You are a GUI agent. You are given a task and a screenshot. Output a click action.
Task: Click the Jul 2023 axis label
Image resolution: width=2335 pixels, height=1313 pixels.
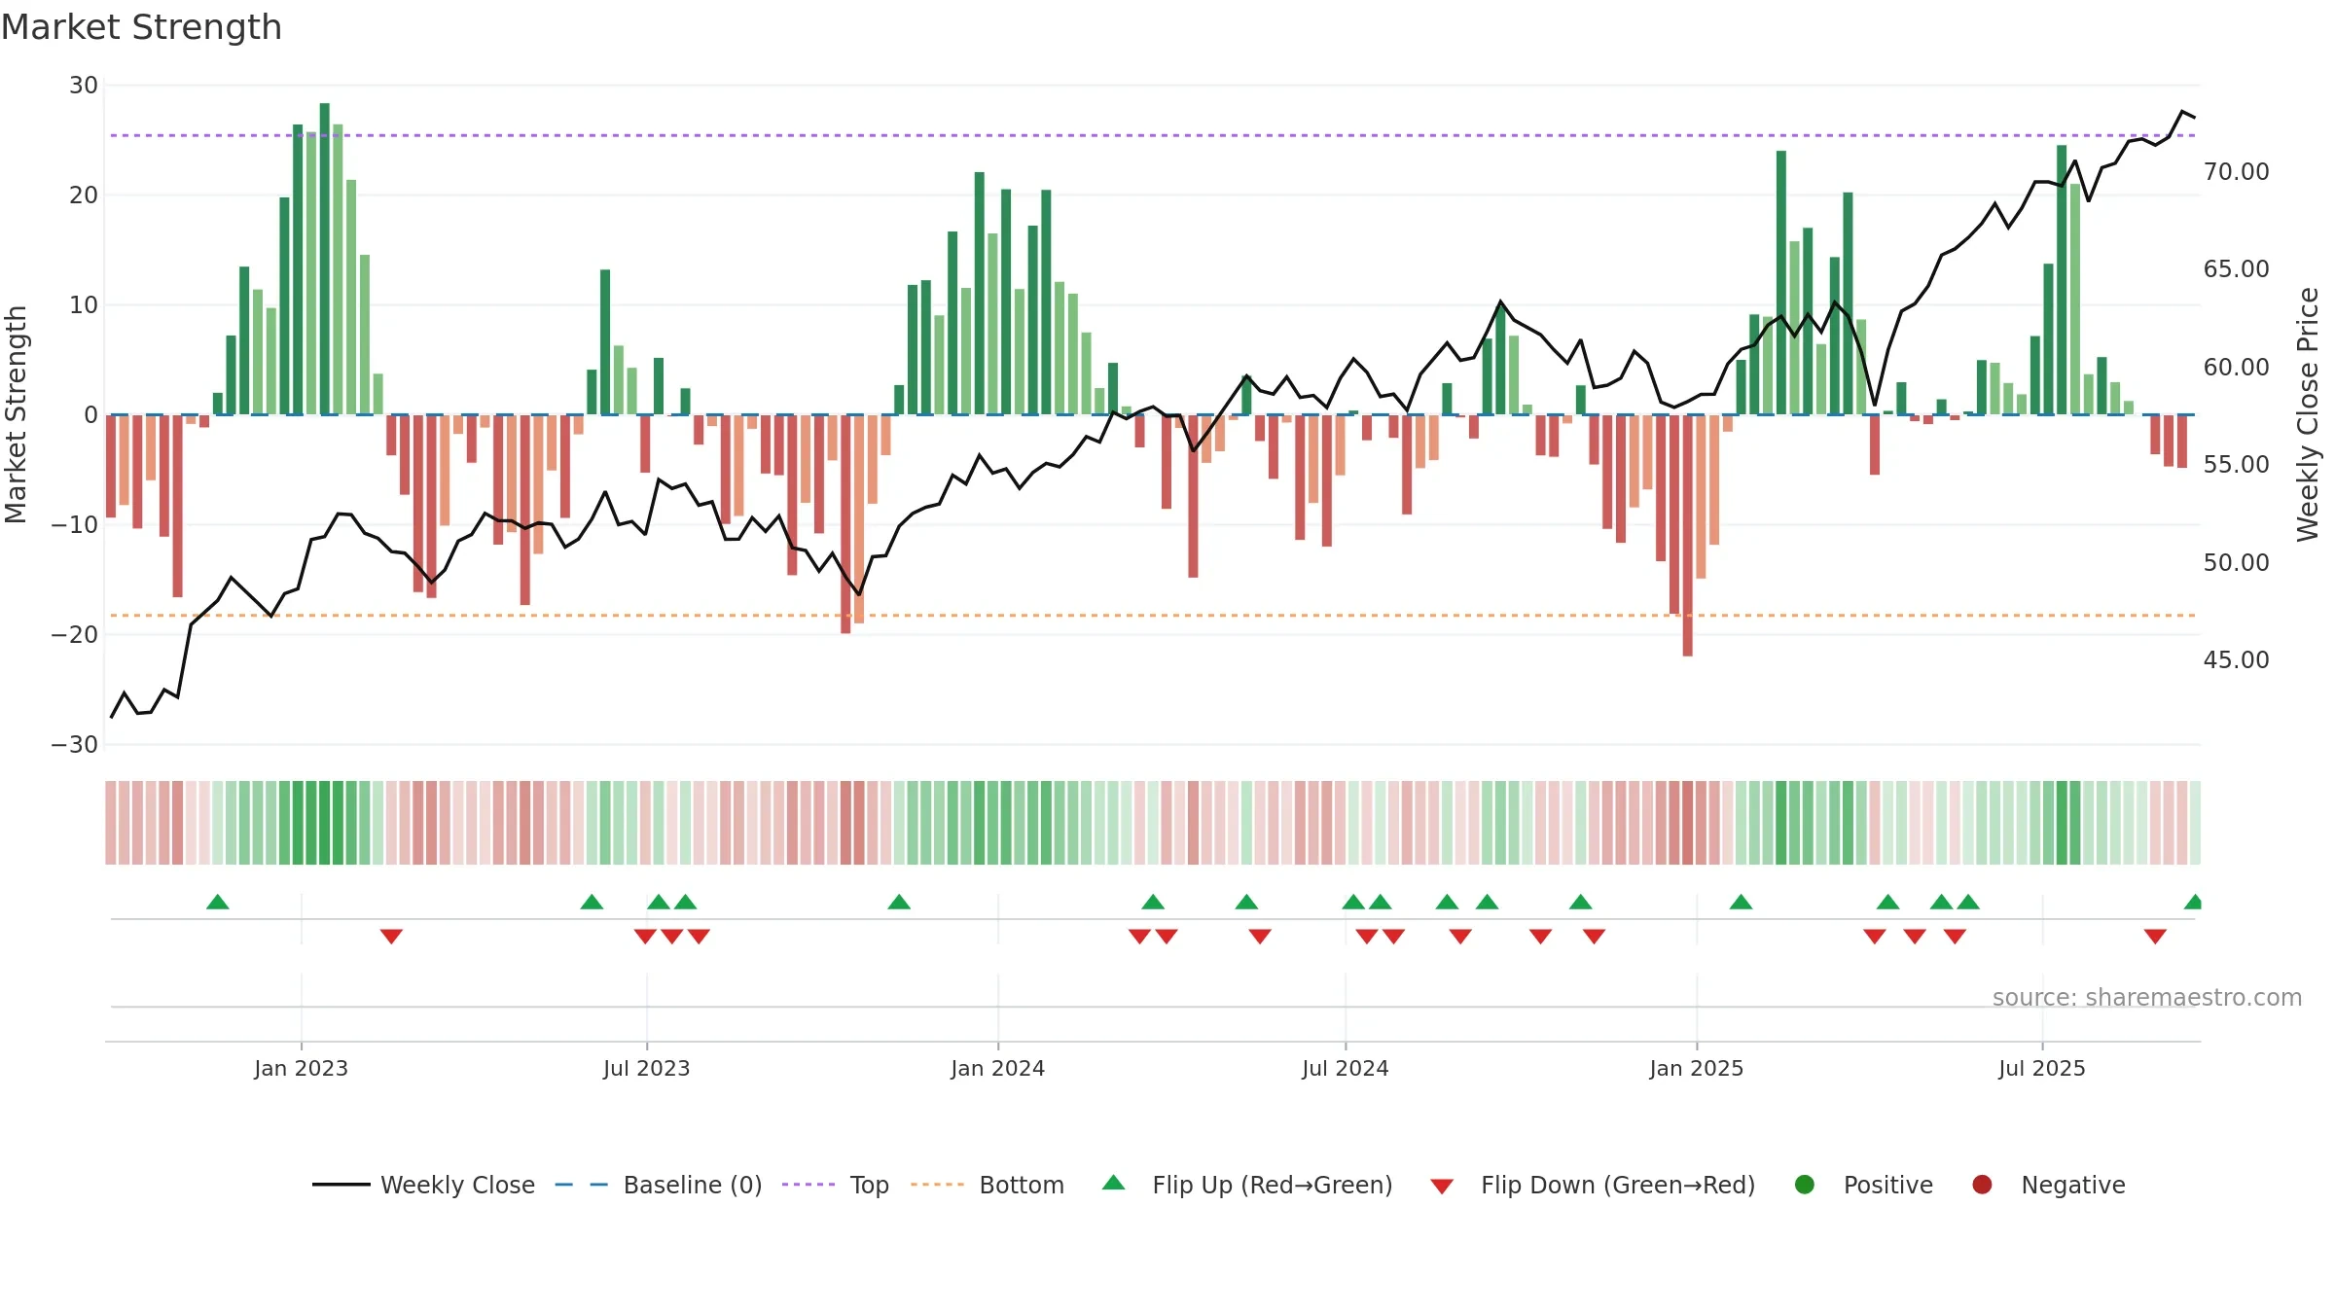point(646,1068)
